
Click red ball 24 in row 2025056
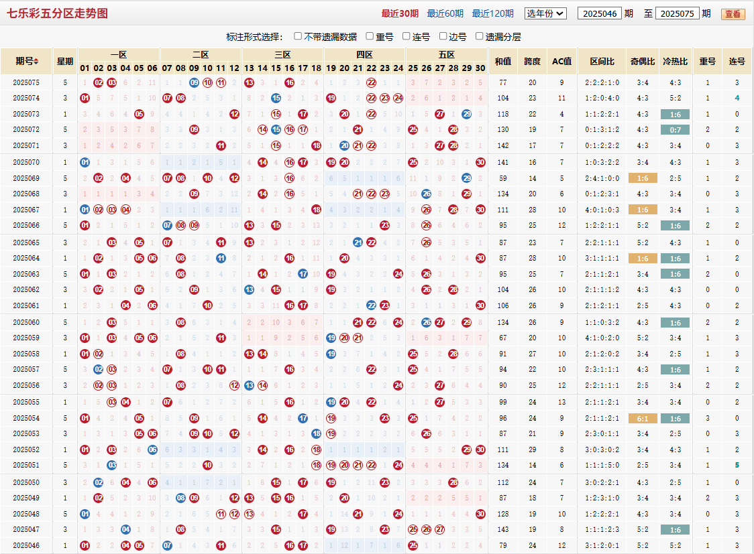pos(398,385)
